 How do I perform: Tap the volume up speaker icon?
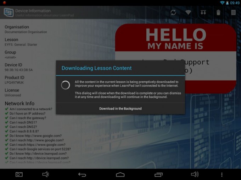coord(195,174)
